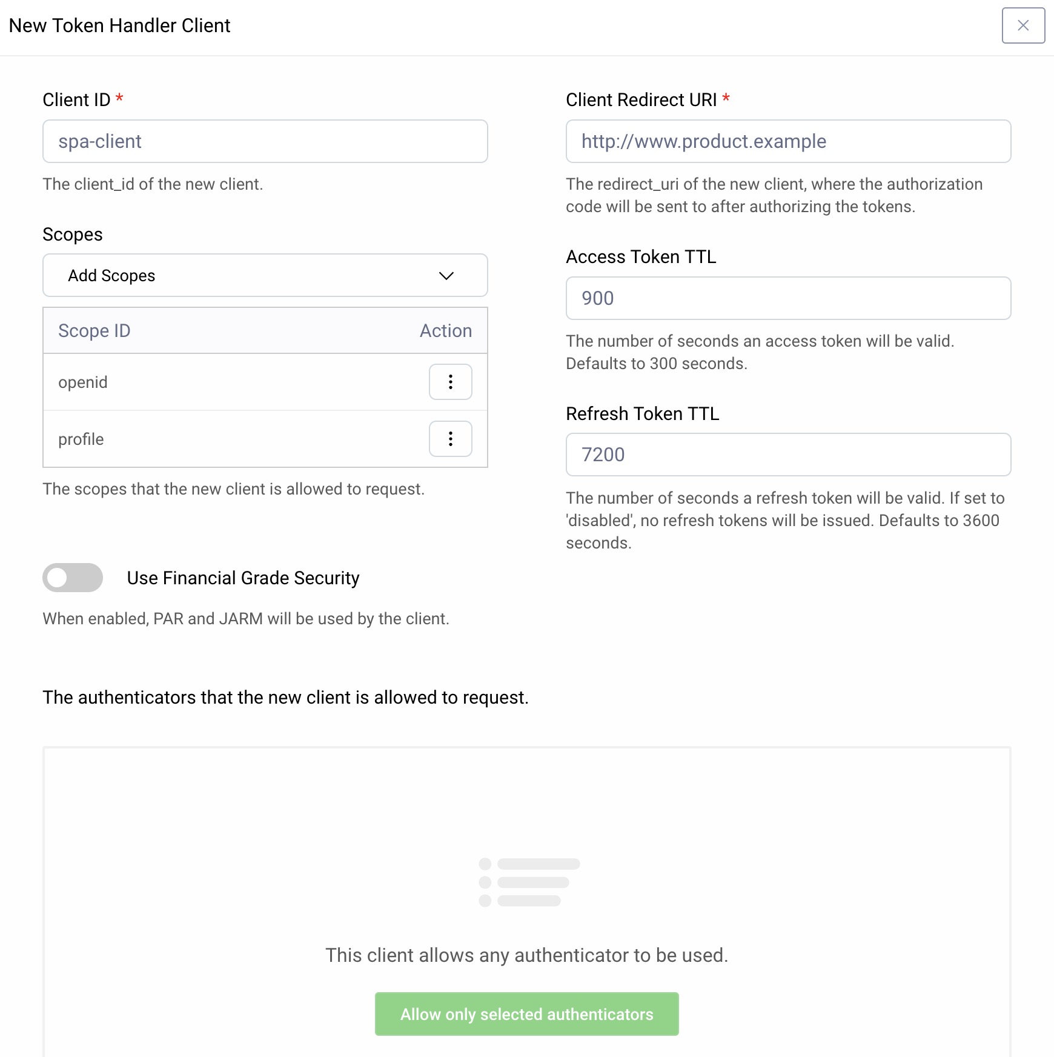Expand the Add Scopes dropdown

265,276
